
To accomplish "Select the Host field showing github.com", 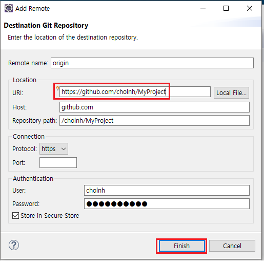I will point(154,107).
